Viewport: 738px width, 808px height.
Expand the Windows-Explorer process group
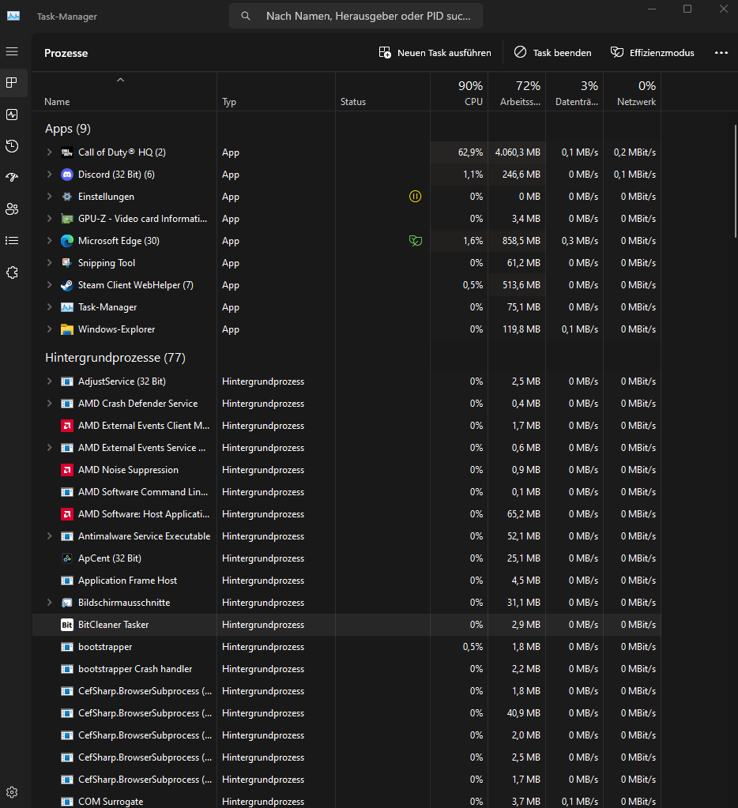50,329
